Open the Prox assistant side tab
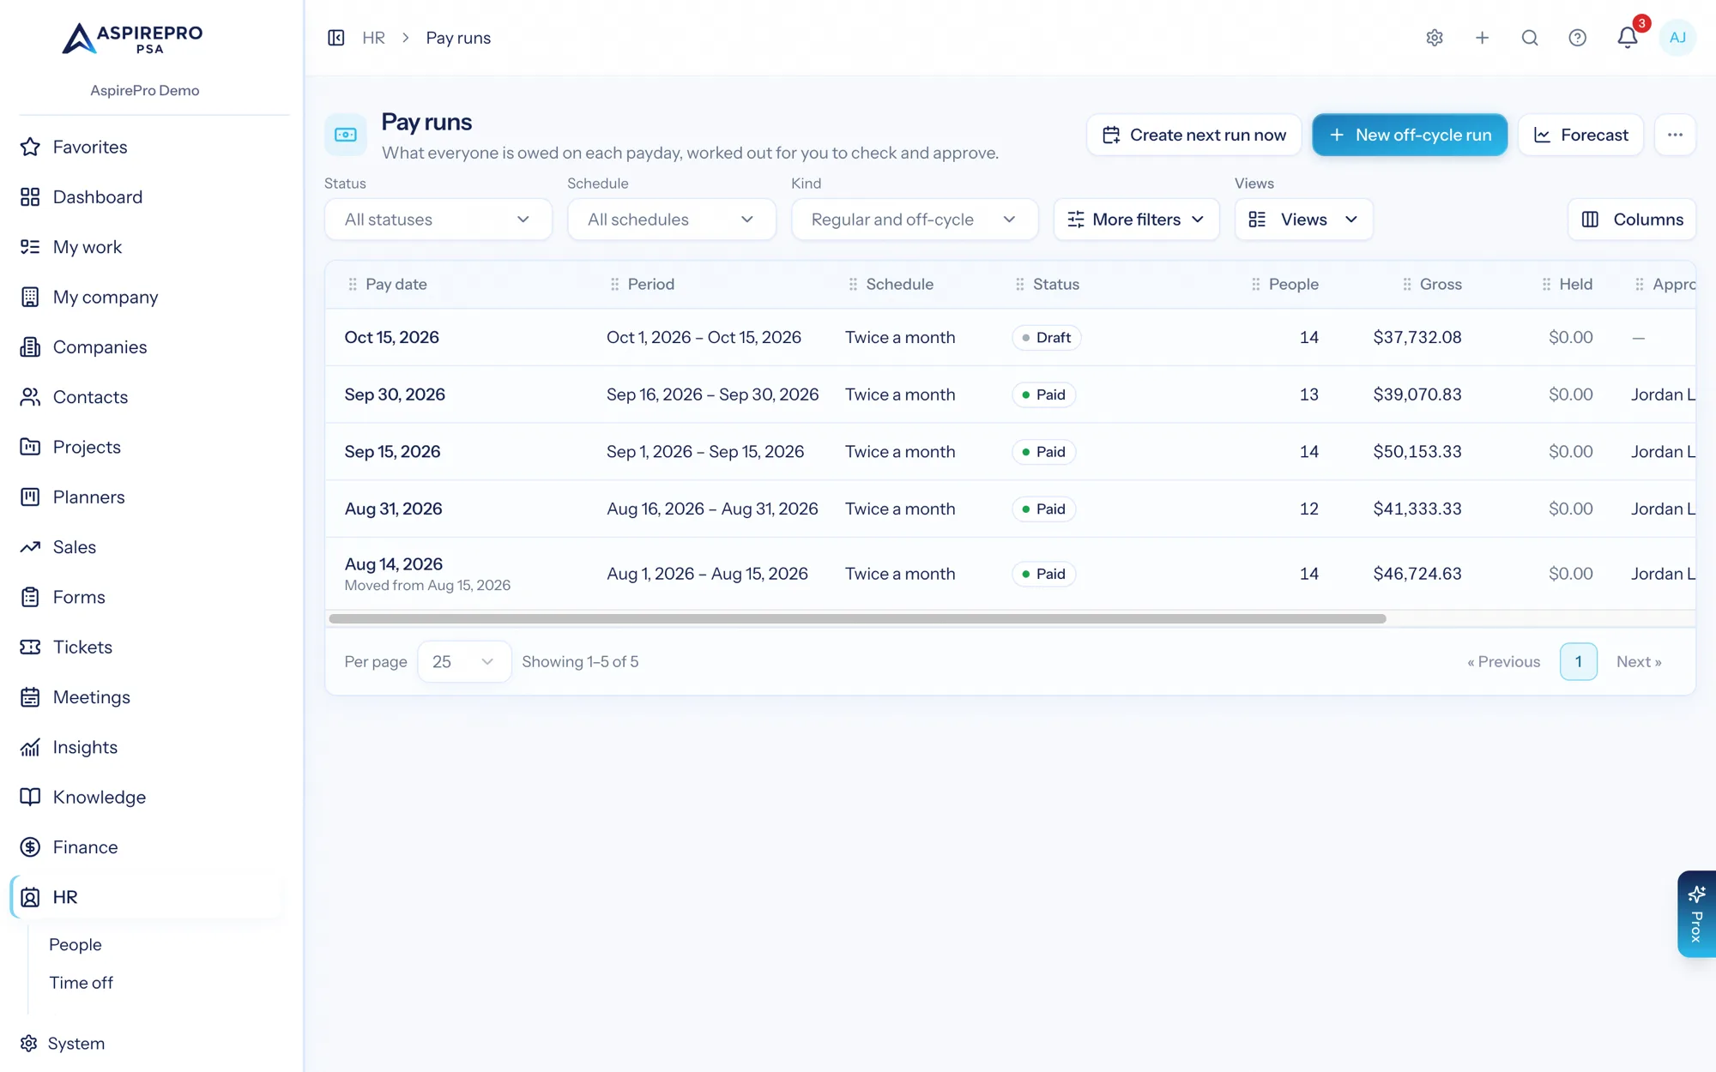 (x=1696, y=914)
